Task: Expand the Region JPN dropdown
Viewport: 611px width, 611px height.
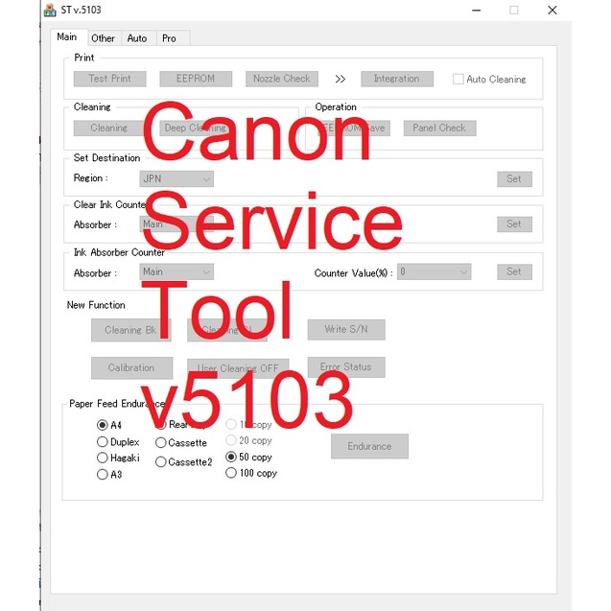Action: (176, 178)
